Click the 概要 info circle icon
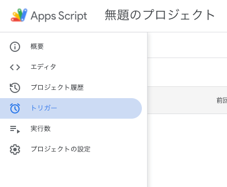 tap(15, 47)
